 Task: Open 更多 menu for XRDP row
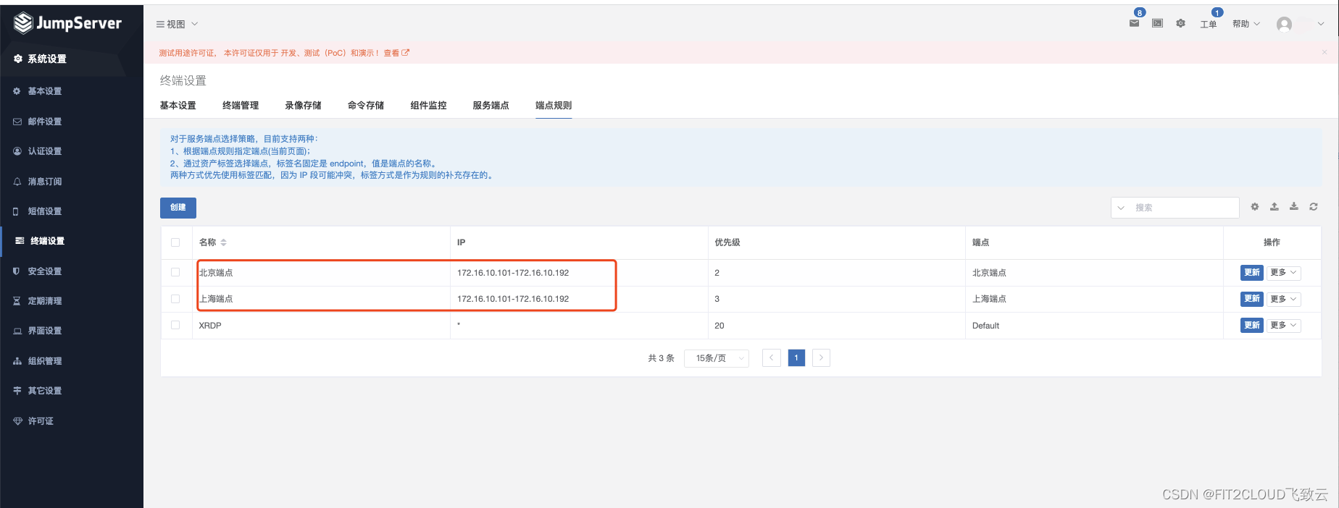click(x=1284, y=326)
